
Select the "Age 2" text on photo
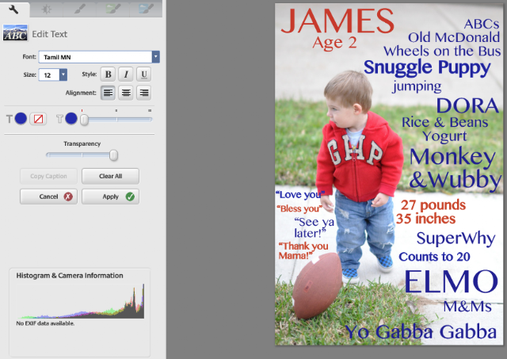tap(334, 43)
